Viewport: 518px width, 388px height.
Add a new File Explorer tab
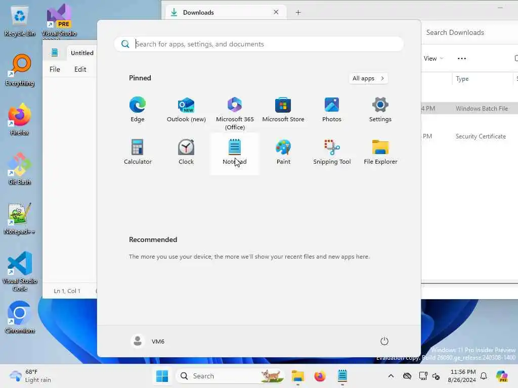click(x=298, y=13)
